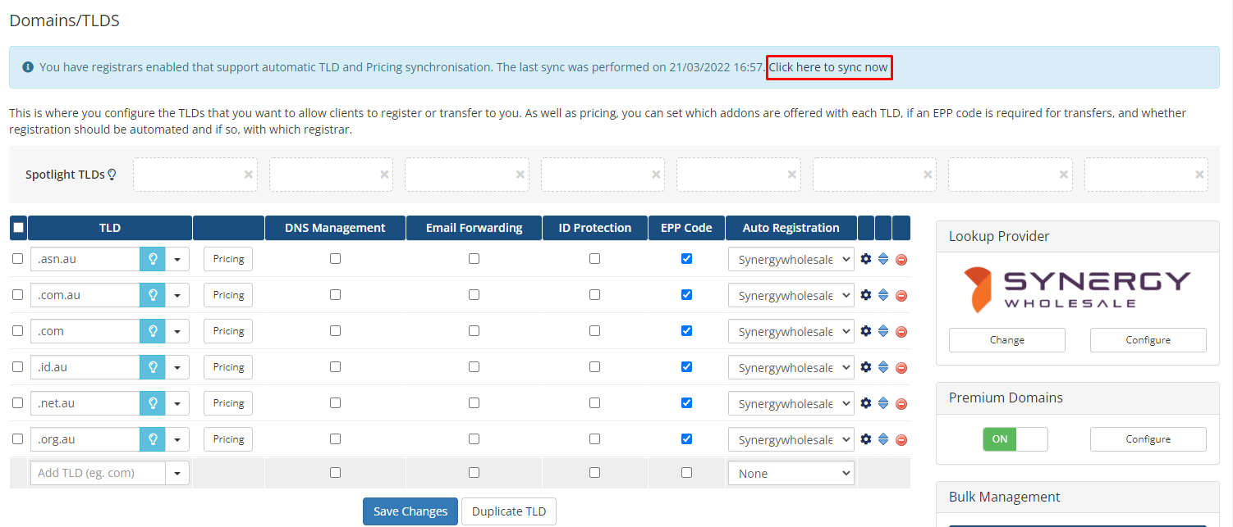Image resolution: width=1233 pixels, height=527 pixels.
Task: Toggle the spotlight lightbulb for .net.au
Action: [153, 402]
